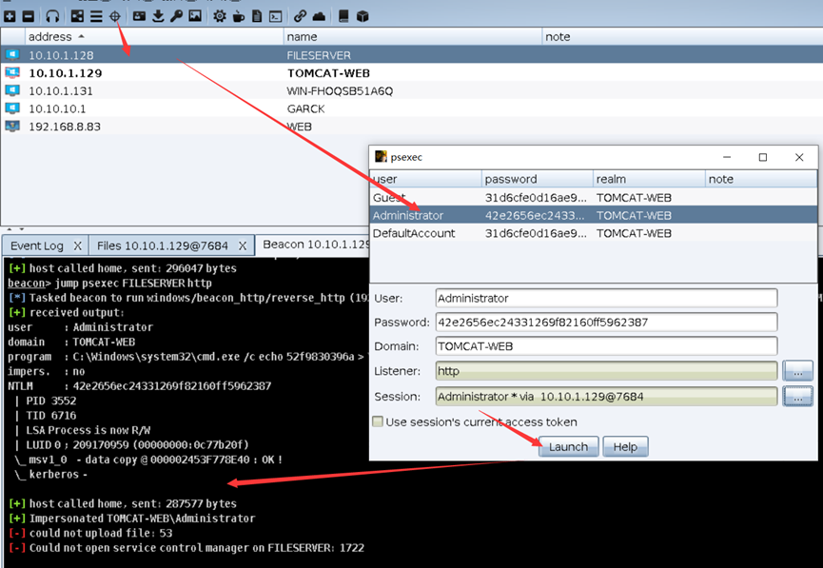Sort psexec credentials by user column

coord(425,179)
